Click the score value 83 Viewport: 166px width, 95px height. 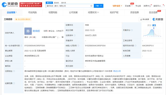click(154, 25)
